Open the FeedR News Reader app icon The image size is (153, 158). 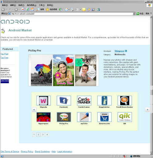pyautogui.click(x=125, y=101)
